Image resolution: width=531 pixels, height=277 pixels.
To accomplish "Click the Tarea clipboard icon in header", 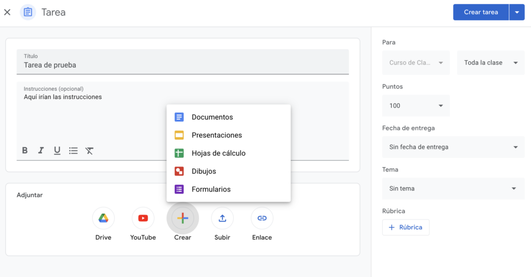I will [28, 12].
